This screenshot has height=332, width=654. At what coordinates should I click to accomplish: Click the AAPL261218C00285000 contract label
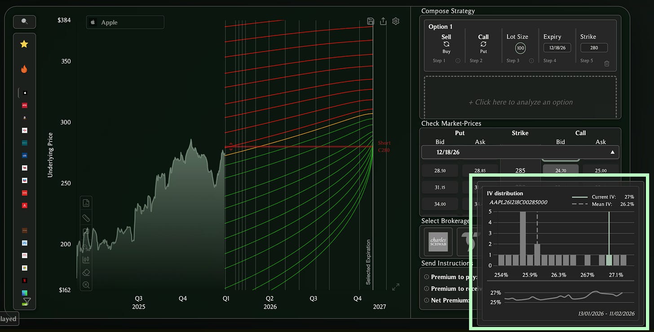click(x=518, y=202)
